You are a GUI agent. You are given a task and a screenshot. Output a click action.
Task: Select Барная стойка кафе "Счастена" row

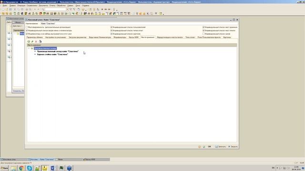coord(52,55)
